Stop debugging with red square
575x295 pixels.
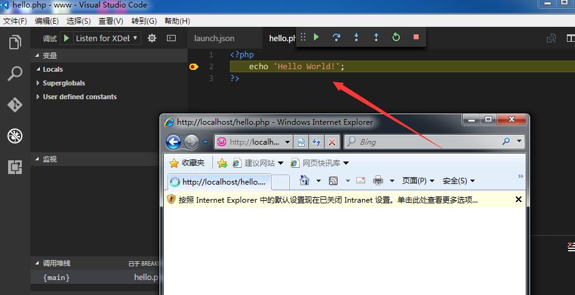tap(416, 37)
